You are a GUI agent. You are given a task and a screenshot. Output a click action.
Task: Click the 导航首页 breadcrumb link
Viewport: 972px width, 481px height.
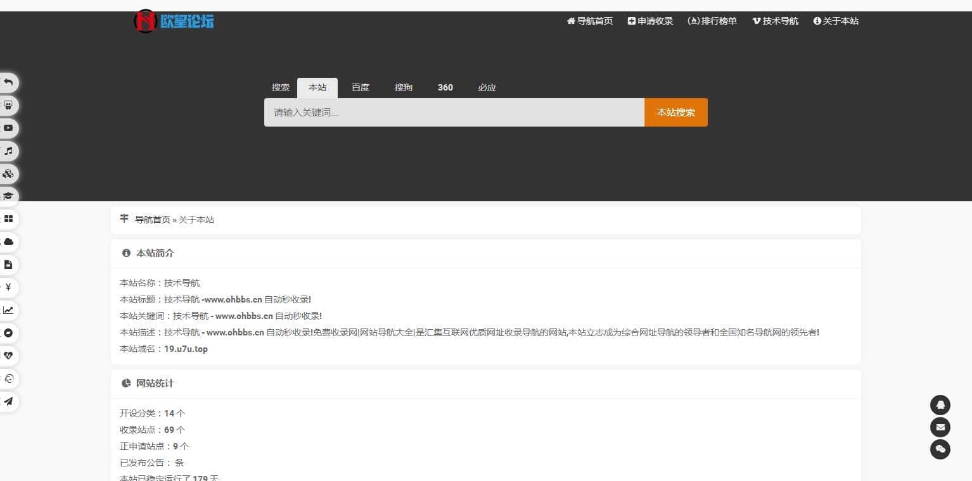[x=152, y=220]
